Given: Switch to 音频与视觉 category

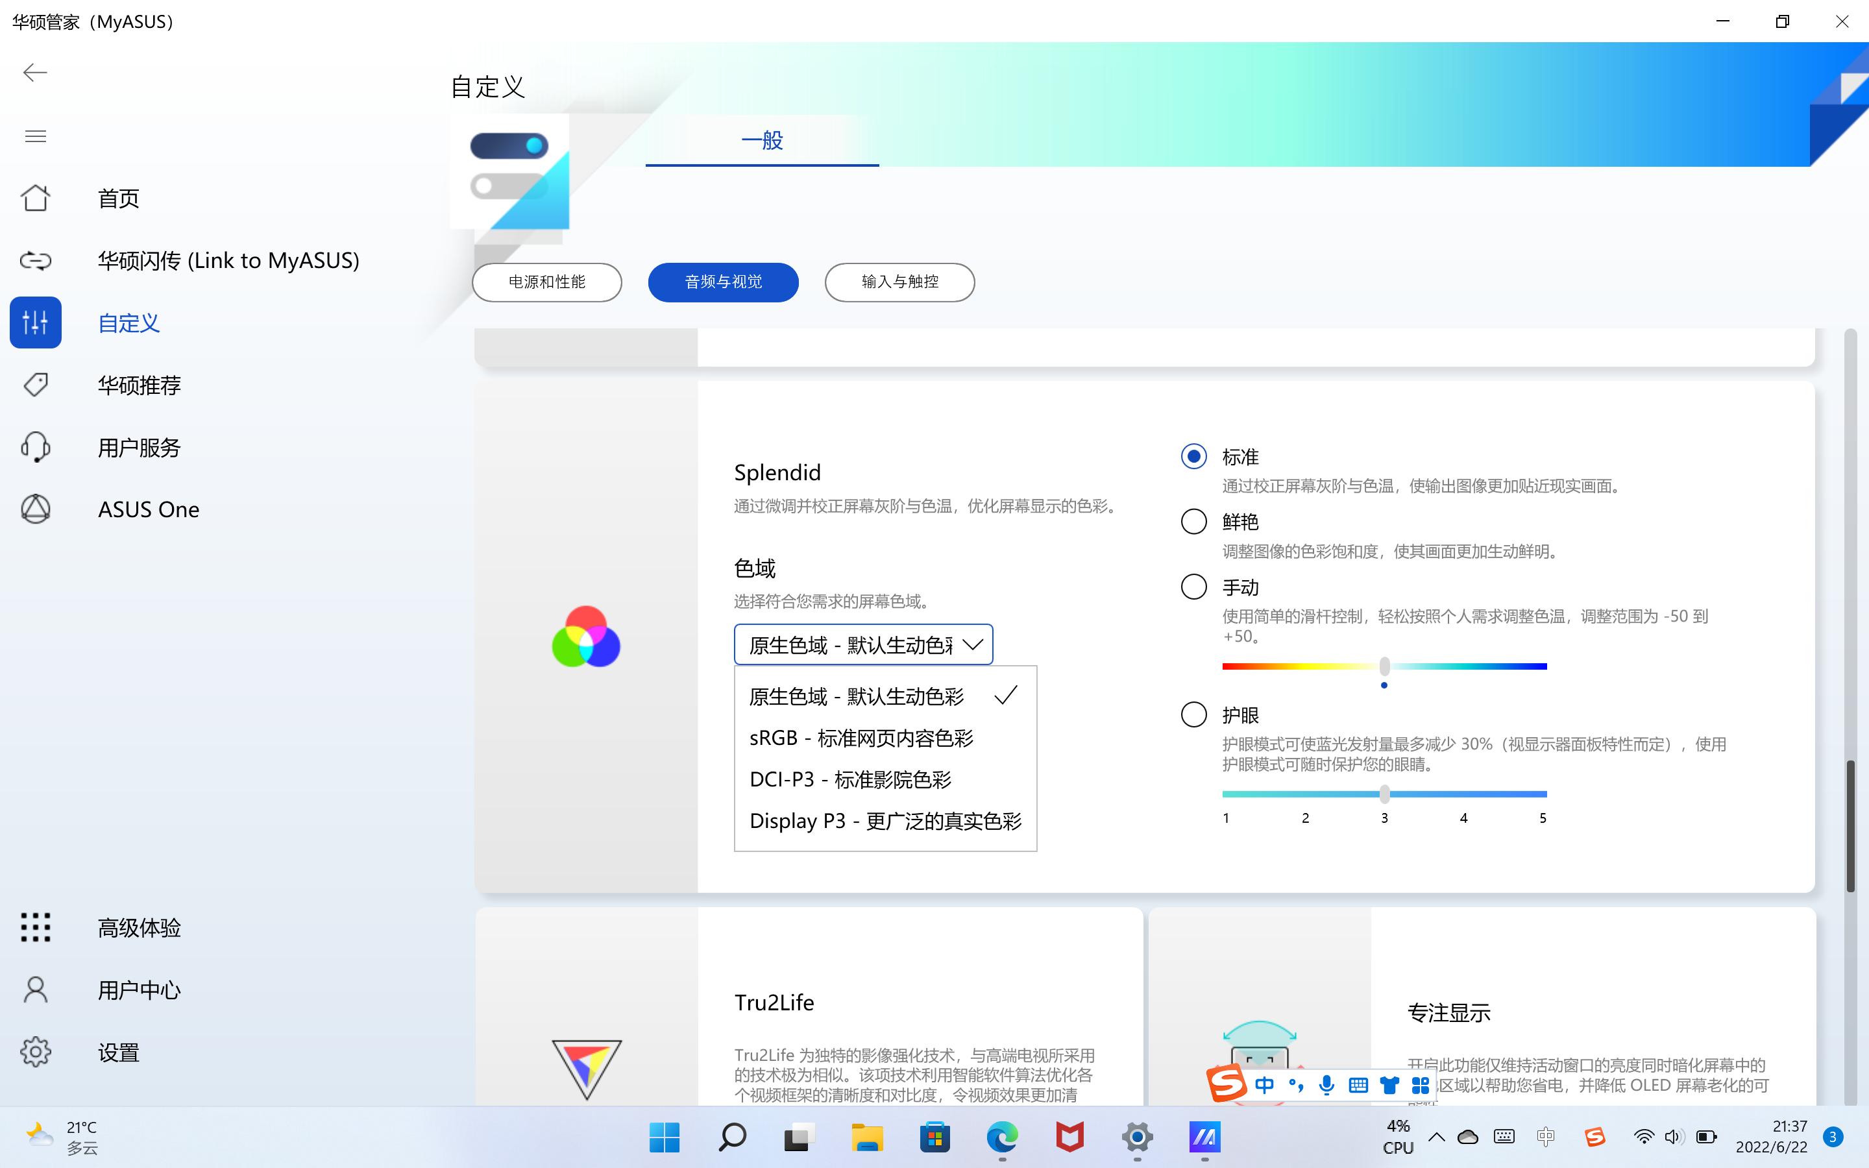Looking at the screenshot, I should click(723, 282).
